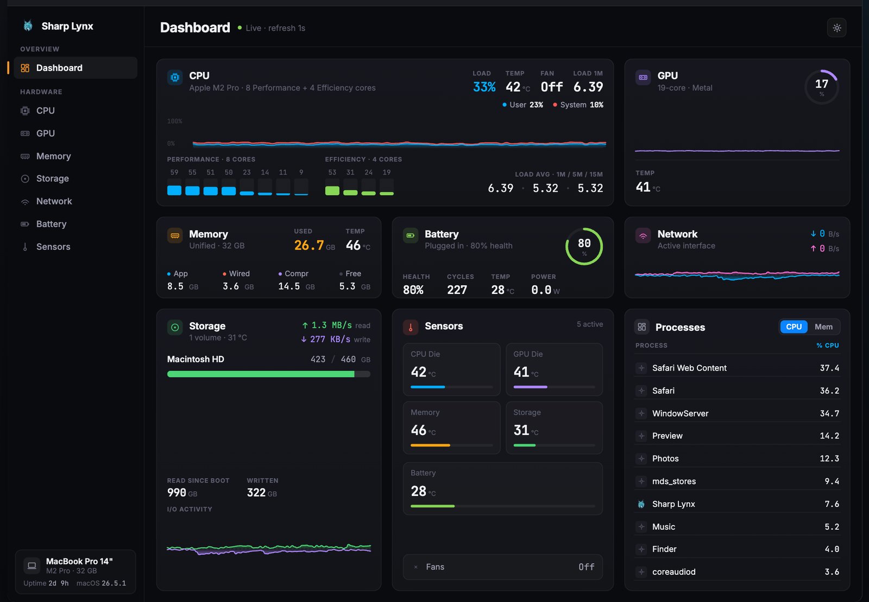Click the Battery card icon

tap(411, 236)
